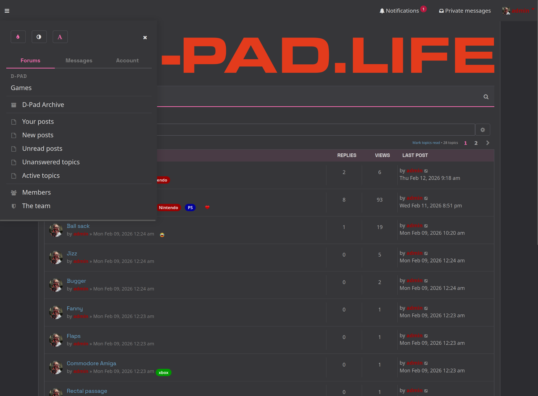The image size is (538, 396).
Task: Open the Ball sack topic
Action: click(78, 226)
